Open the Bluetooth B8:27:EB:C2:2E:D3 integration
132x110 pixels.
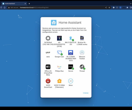(71, 38)
